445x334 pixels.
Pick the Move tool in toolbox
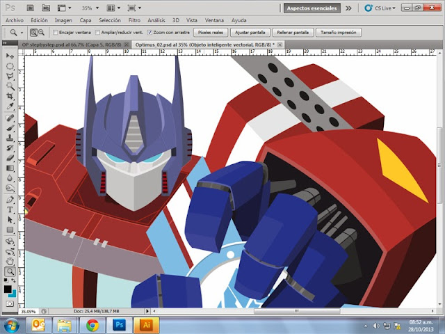(10, 55)
